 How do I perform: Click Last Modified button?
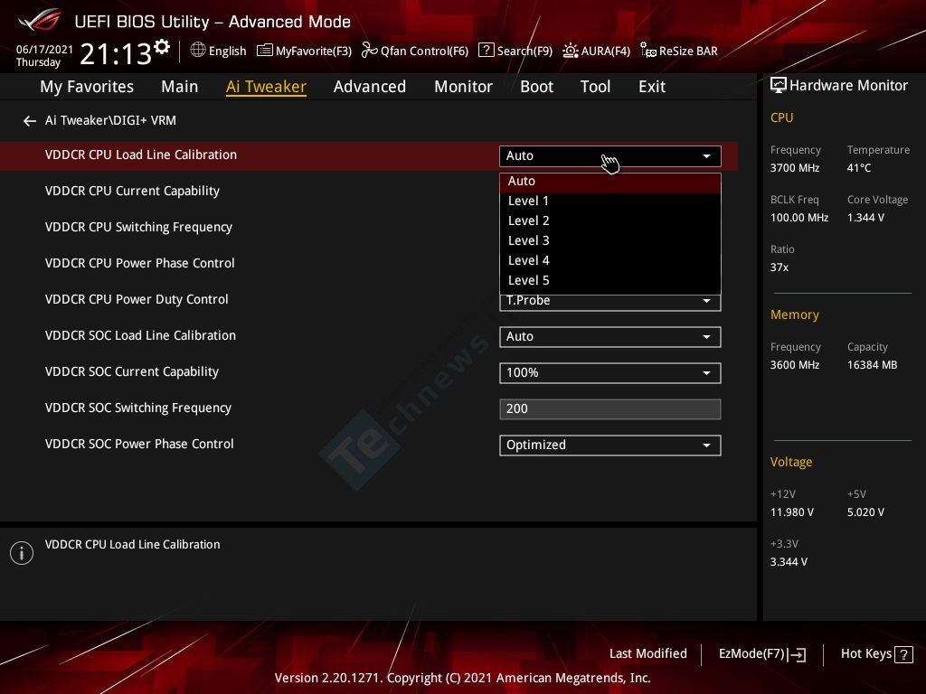(647, 654)
